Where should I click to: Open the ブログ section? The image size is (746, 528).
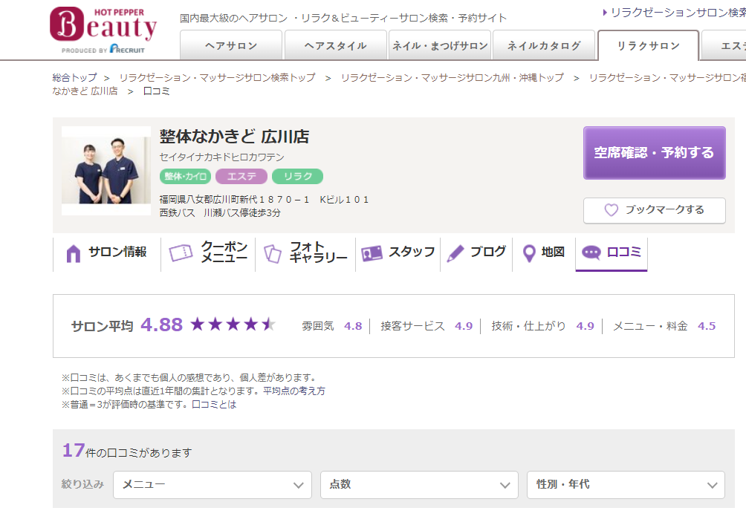476,254
